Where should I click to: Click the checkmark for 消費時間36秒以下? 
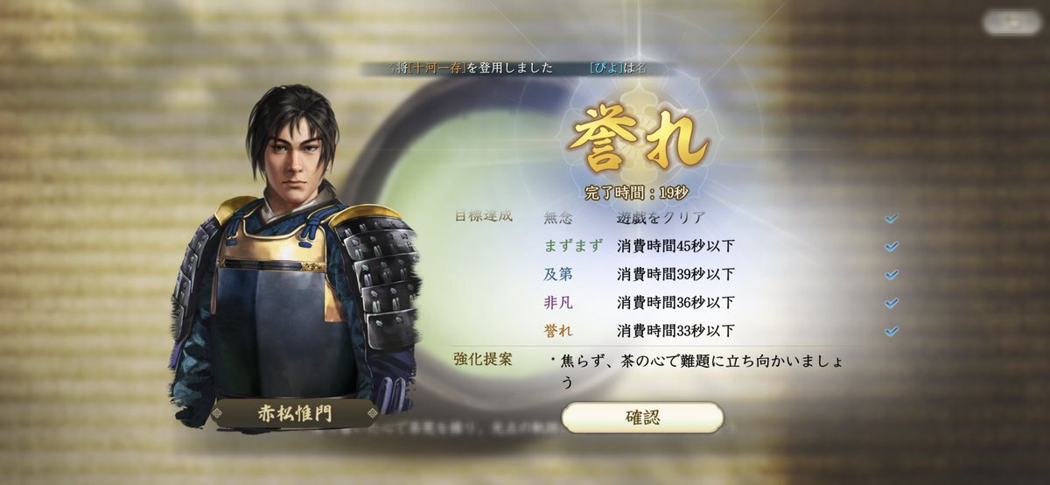[891, 303]
